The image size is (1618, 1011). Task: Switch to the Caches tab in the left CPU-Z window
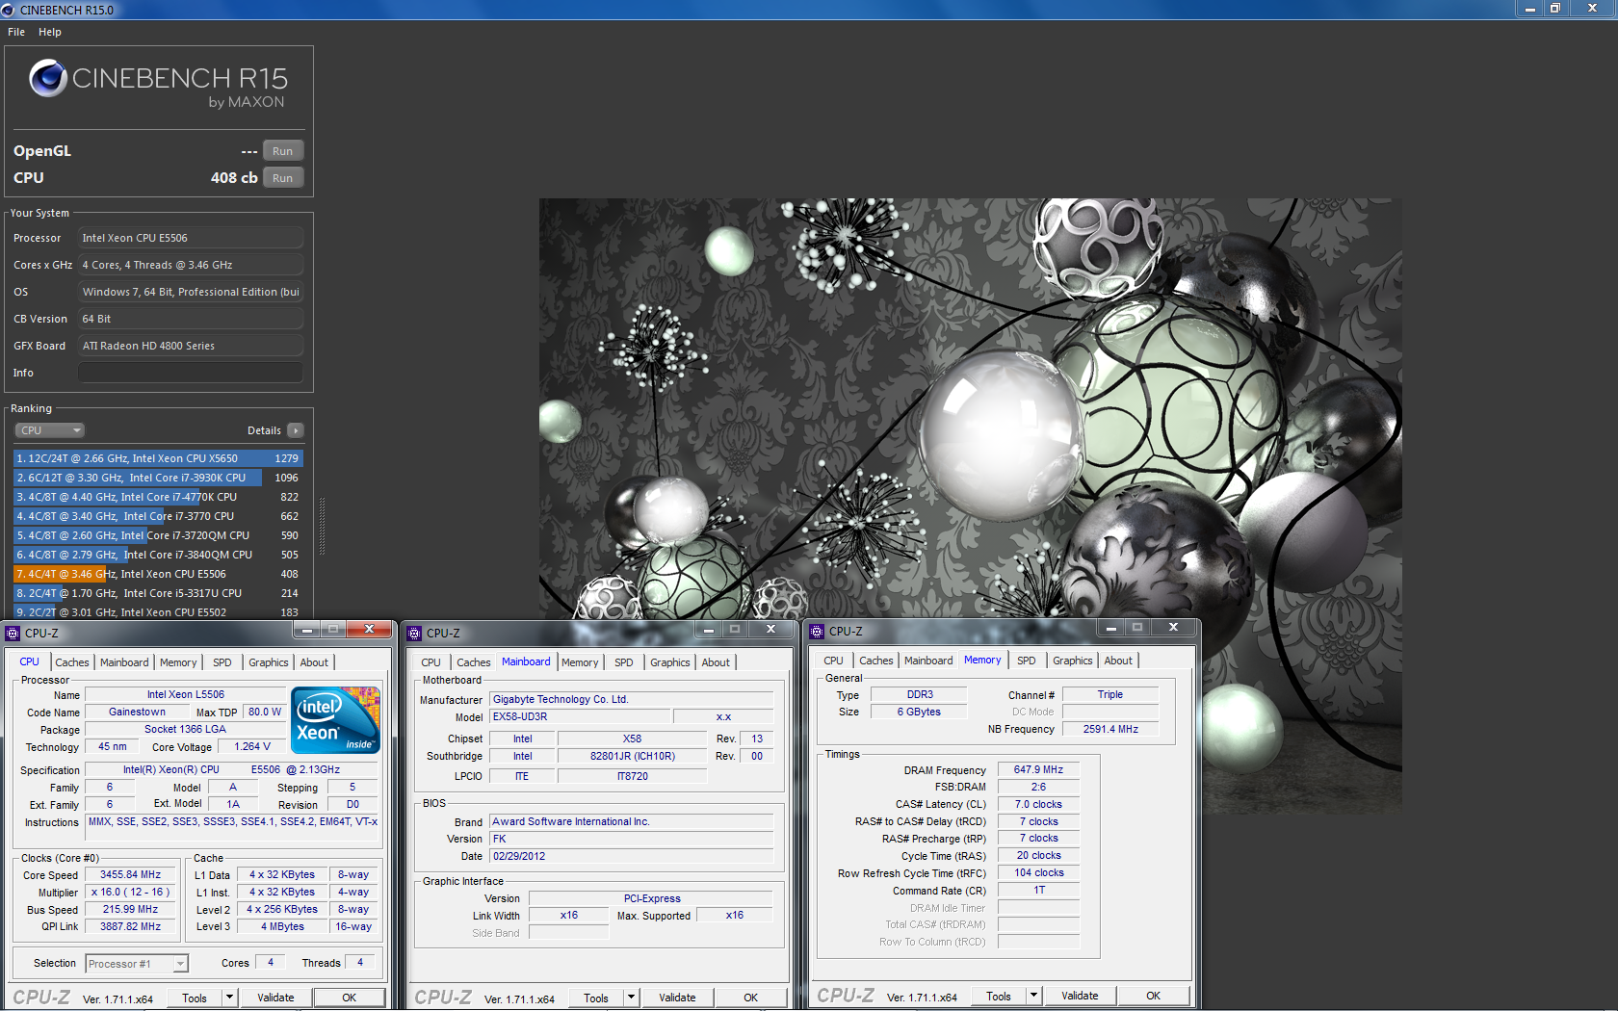[72, 662]
